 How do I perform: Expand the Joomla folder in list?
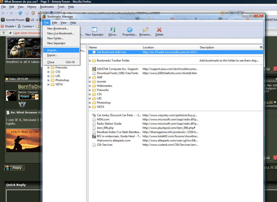[x=90, y=82]
